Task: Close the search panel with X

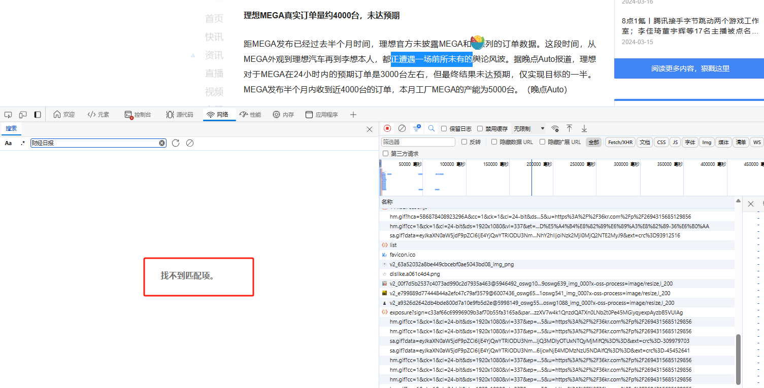Action: click(370, 129)
